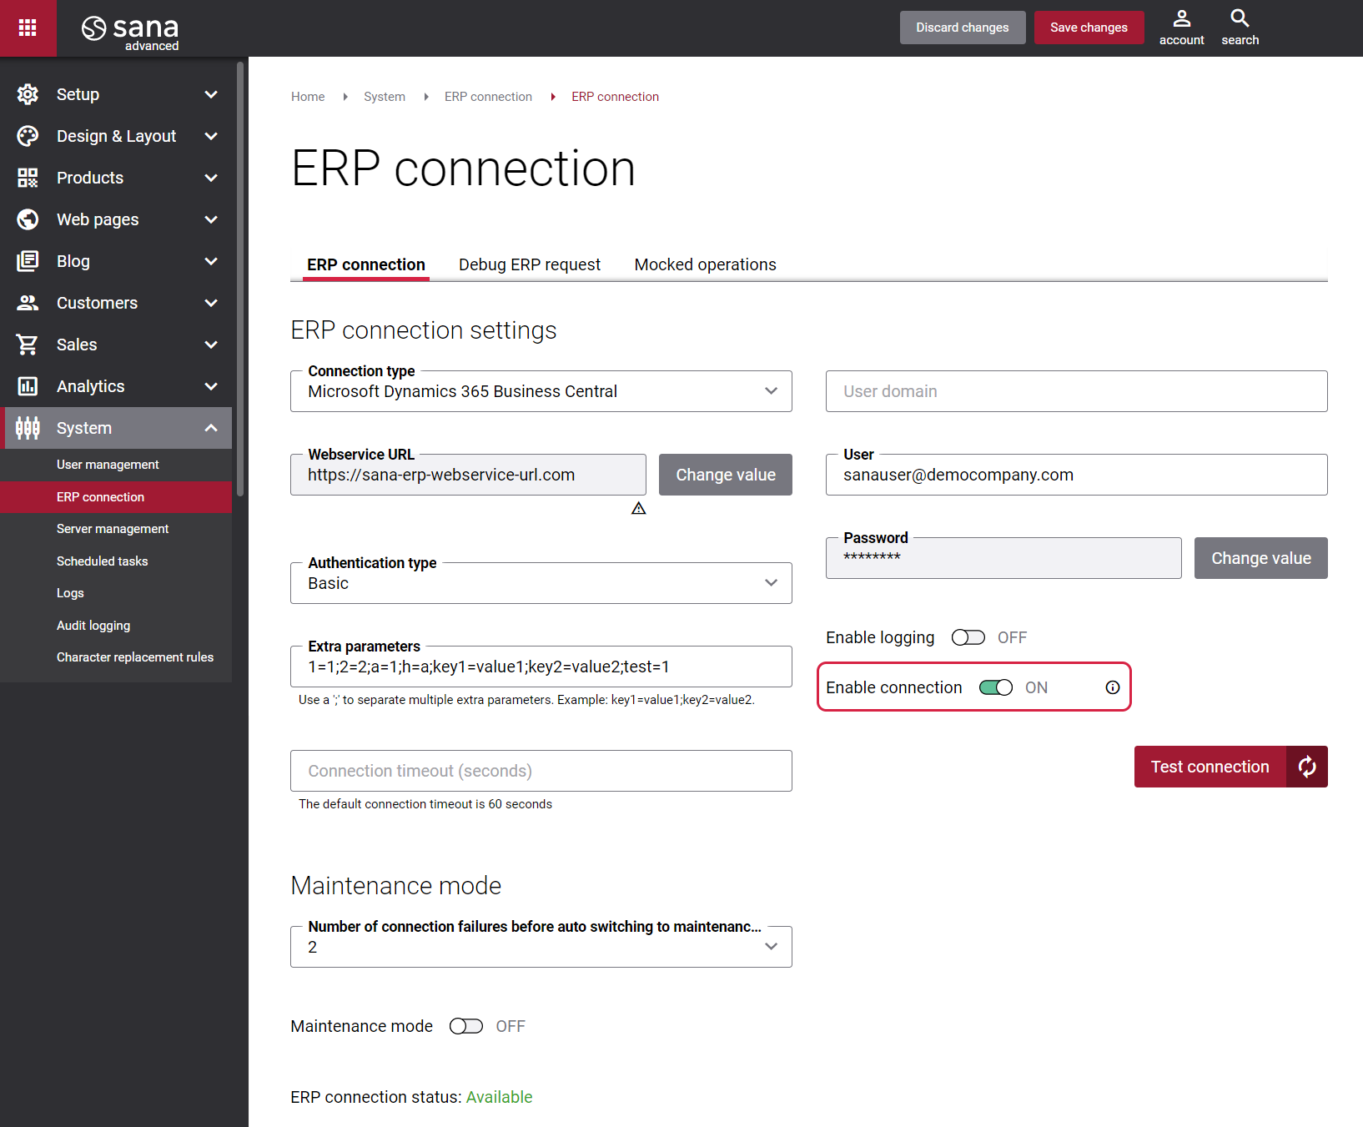Expand the Web pages chevron

(x=211, y=219)
